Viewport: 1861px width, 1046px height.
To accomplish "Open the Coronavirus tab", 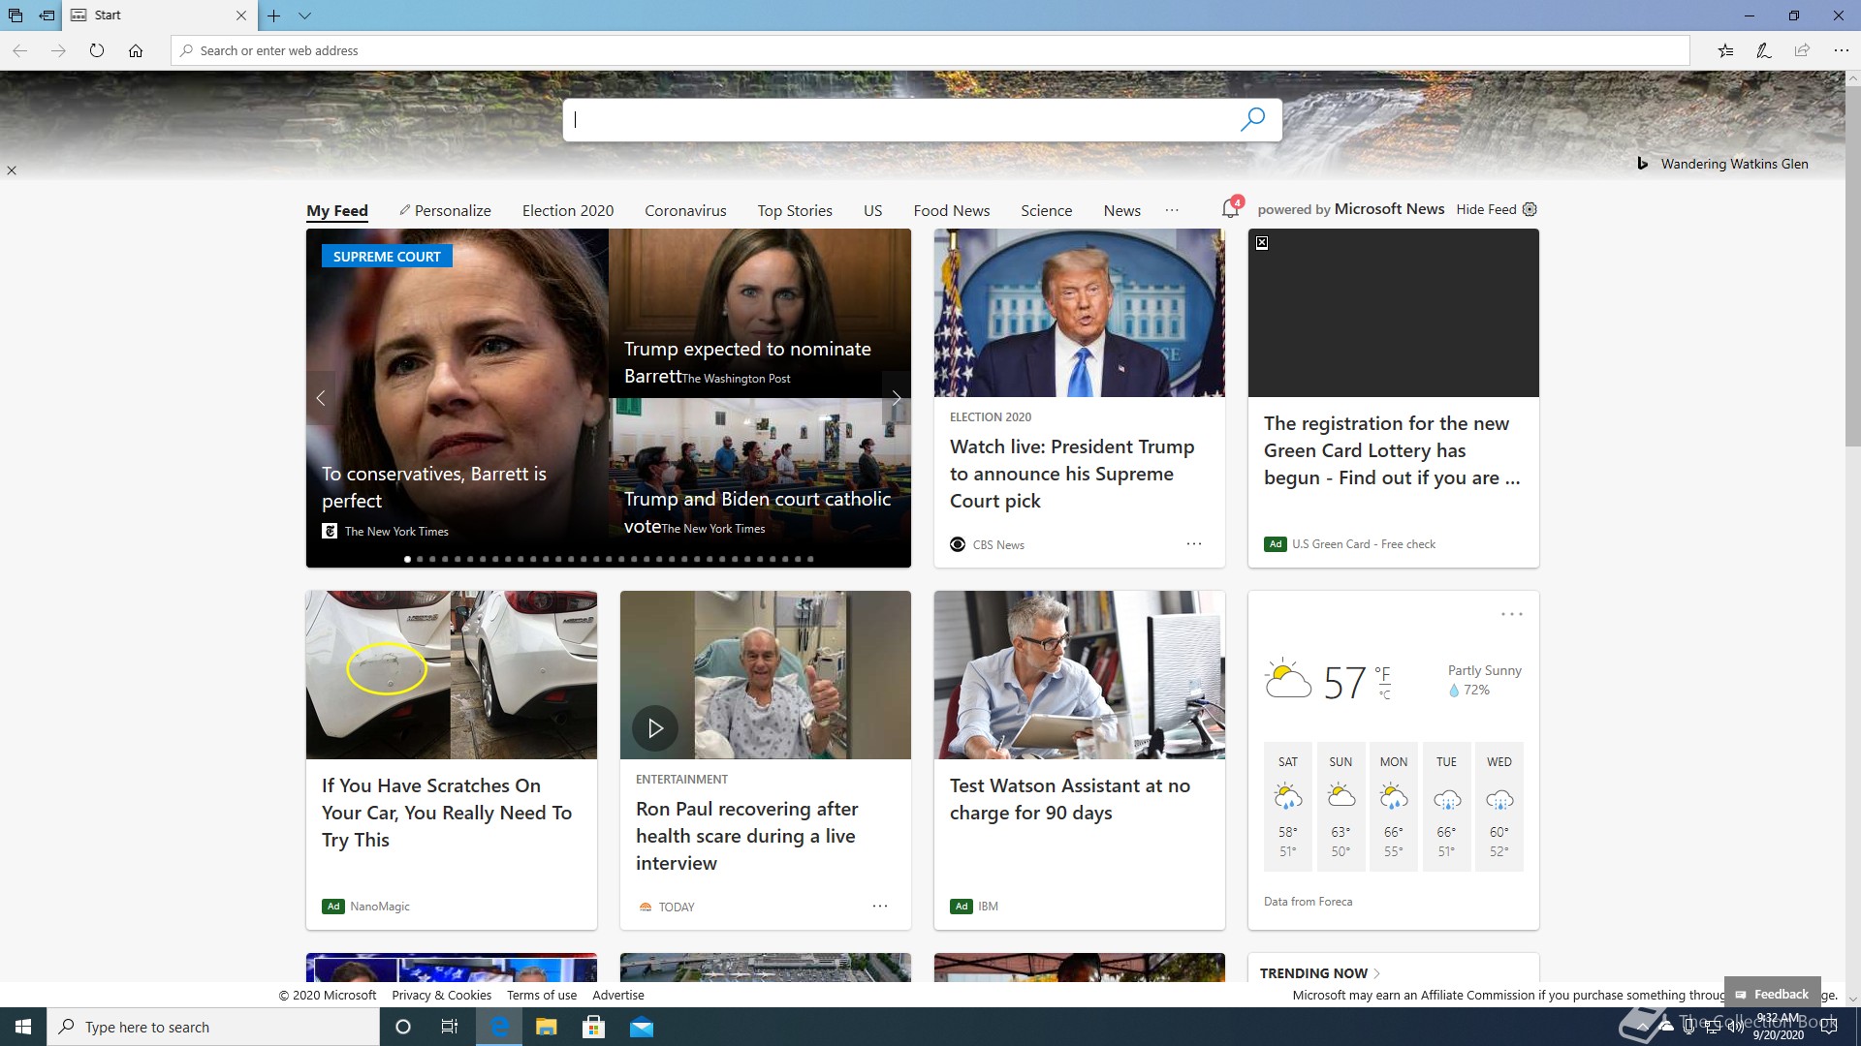I will (x=685, y=210).
